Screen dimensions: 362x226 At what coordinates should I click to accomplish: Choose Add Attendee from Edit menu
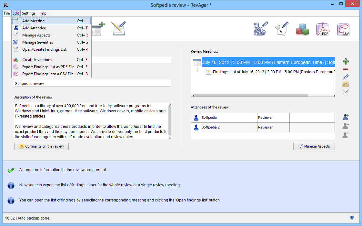coord(51,28)
